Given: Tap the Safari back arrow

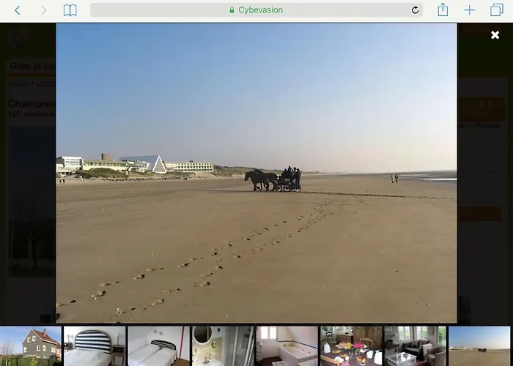Looking at the screenshot, I should click(x=18, y=10).
